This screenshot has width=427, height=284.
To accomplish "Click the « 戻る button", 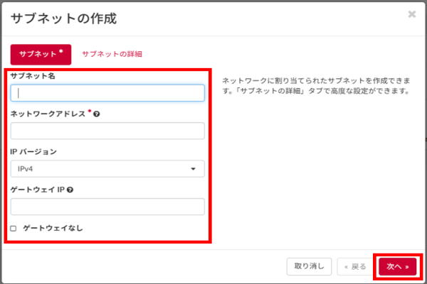I will coord(354,267).
